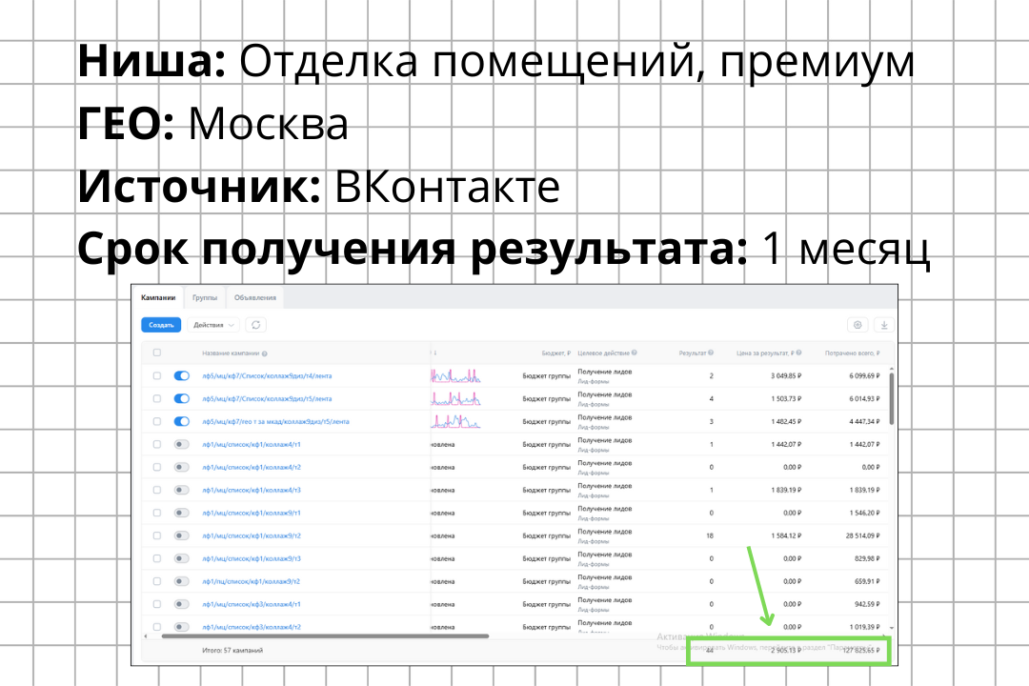Click the up arrow of vertical scrollbar

tap(891, 370)
